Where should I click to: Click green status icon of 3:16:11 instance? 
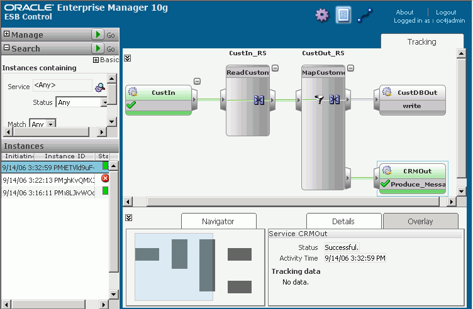pos(105,191)
